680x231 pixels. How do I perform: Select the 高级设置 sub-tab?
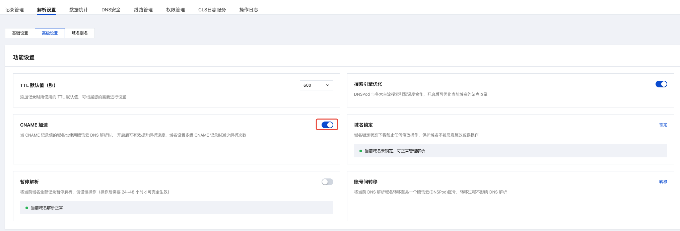pyautogui.click(x=50, y=33)
